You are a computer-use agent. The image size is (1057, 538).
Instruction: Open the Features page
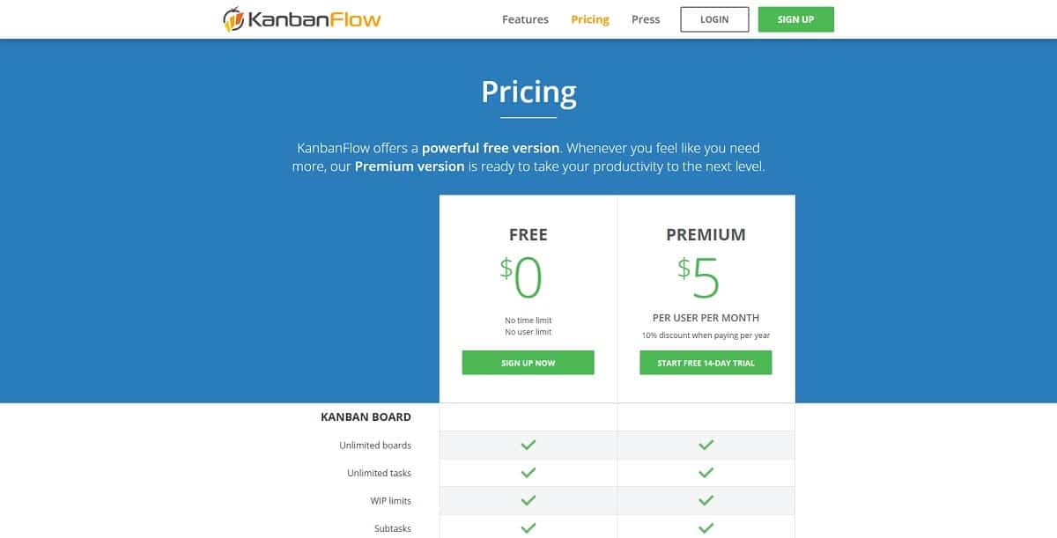[x=525, y=18]
